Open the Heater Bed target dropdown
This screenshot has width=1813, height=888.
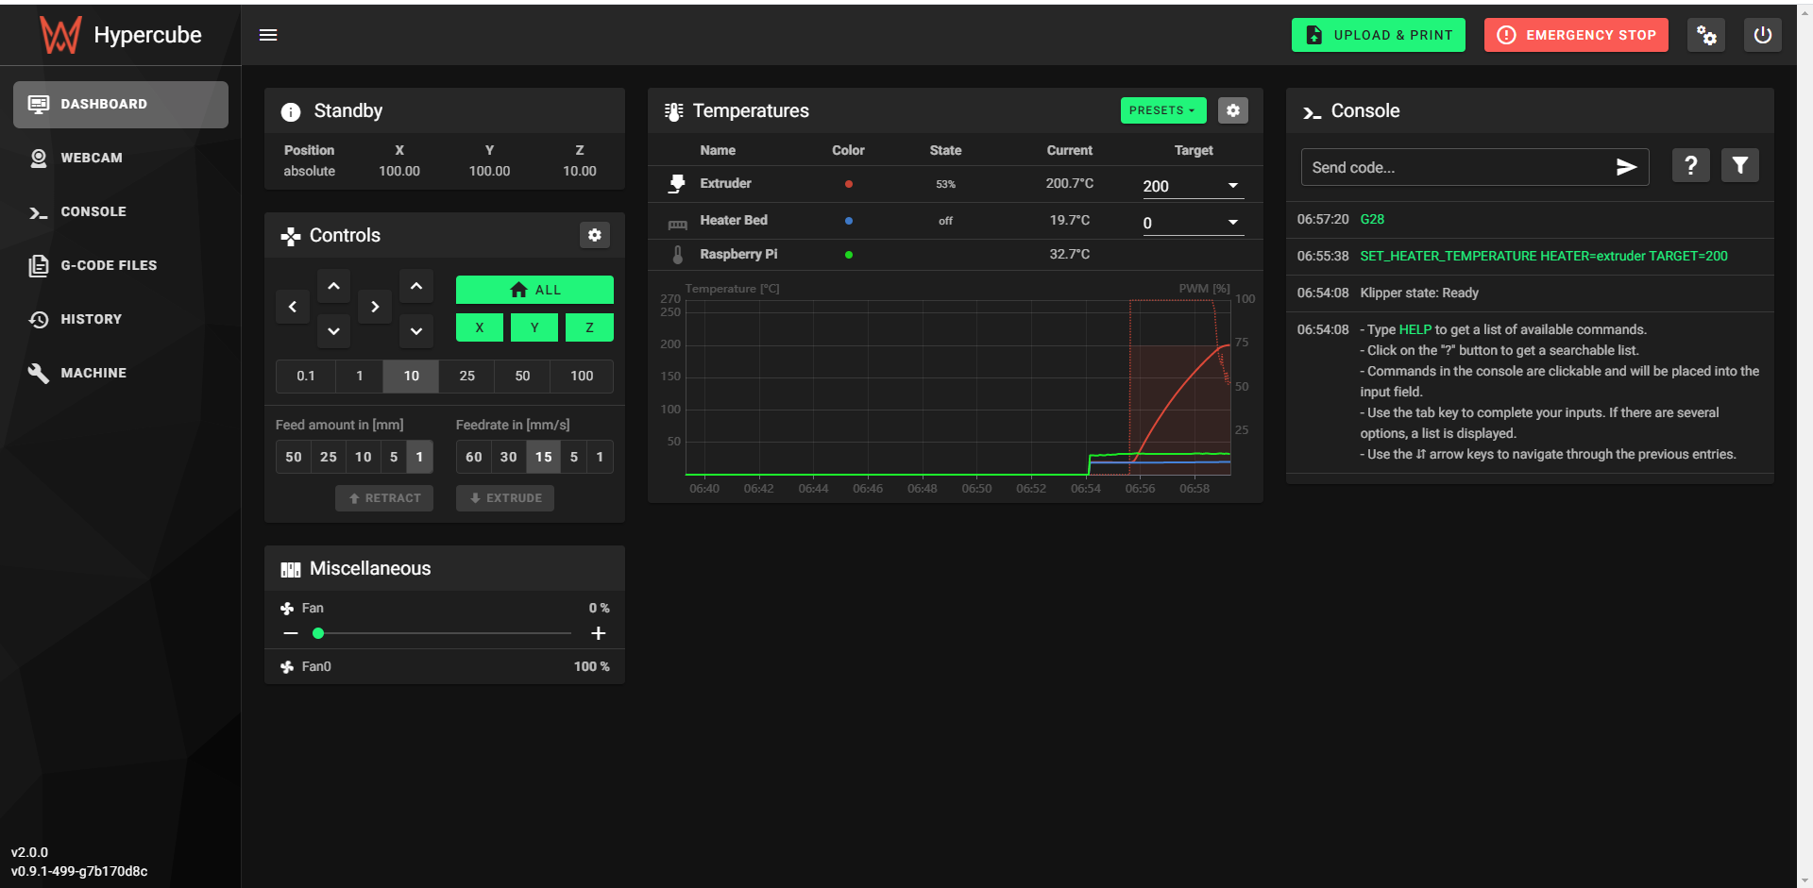coord(1232,223)
